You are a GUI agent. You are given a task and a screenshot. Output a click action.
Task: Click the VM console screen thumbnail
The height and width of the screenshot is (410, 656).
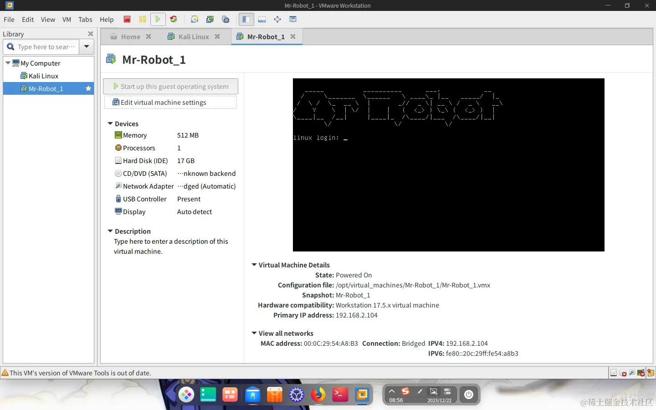(x=449, y=165)
